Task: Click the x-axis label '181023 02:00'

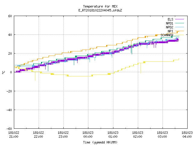Action: (x=138, y=135)
